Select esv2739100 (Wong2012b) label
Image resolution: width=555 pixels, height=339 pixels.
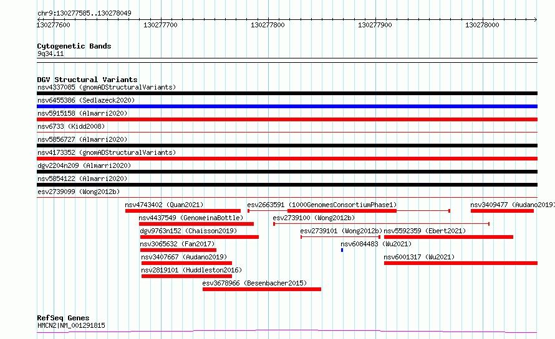(x=314, y=218)
